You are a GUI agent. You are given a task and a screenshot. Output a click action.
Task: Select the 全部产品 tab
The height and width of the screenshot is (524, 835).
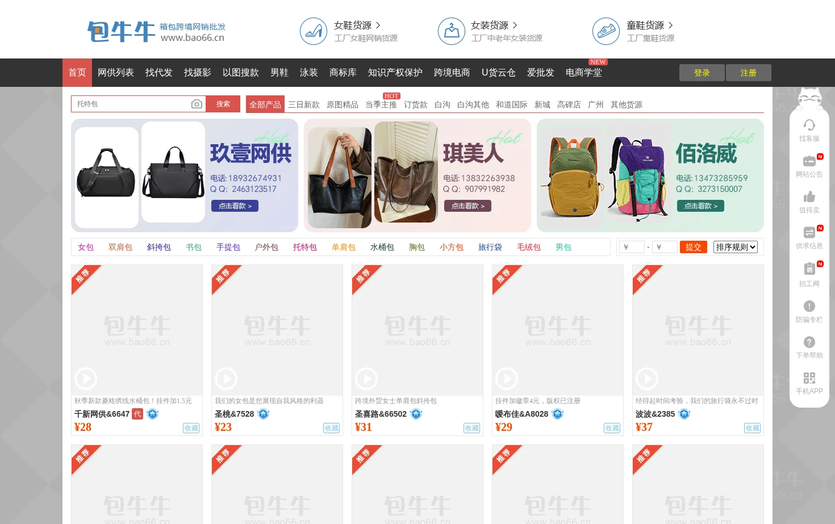pos(265,104)
